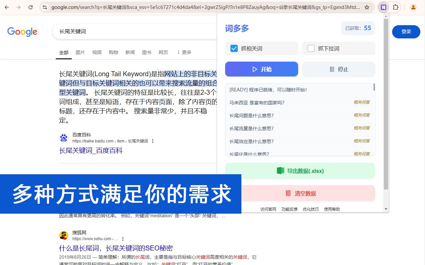Open the Extensions puzzle icon
This screenshot has width=425, height=265.
pos(395,7)
